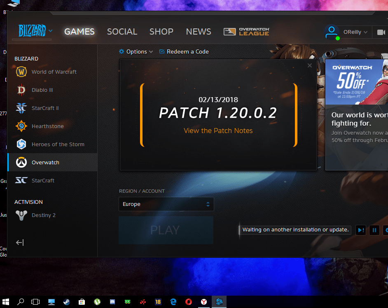Click the PLAY button

click(x=166, y=230)
